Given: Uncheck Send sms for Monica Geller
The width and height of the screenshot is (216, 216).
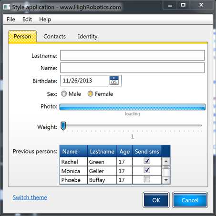Looking at the screenshot, I should (x=147, y=170).
